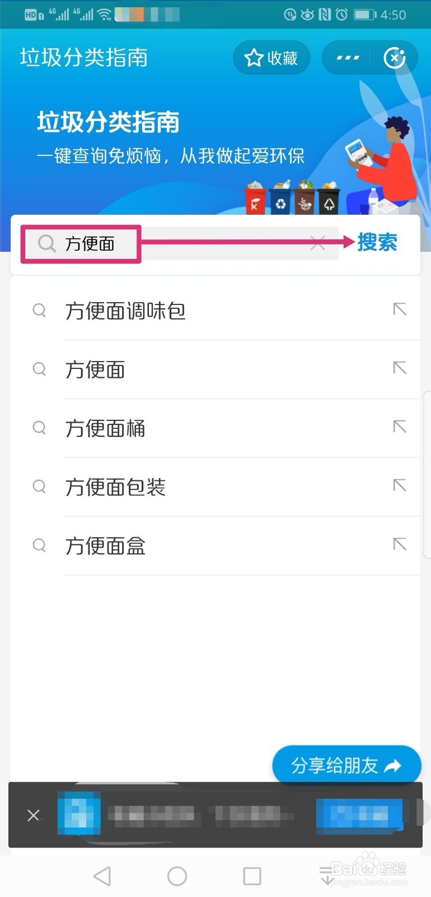Screen dimensions: 431x897
Task: Tap the 搜索 search button
Action: point(377,243)
